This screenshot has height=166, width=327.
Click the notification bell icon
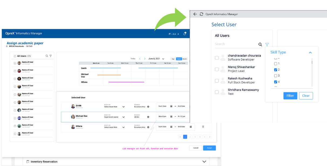tap(185, 34)
